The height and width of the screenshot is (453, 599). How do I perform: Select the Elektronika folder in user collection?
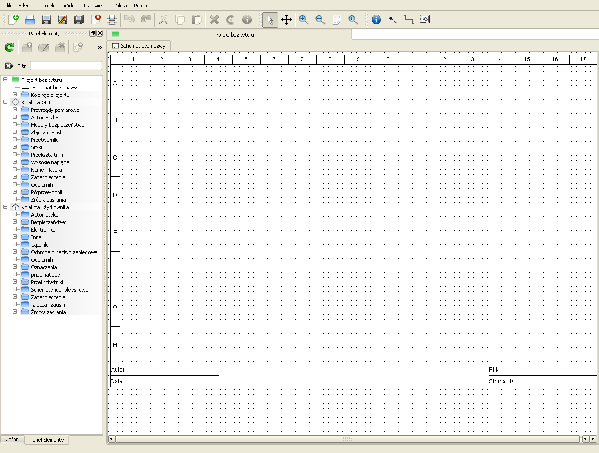43,230
